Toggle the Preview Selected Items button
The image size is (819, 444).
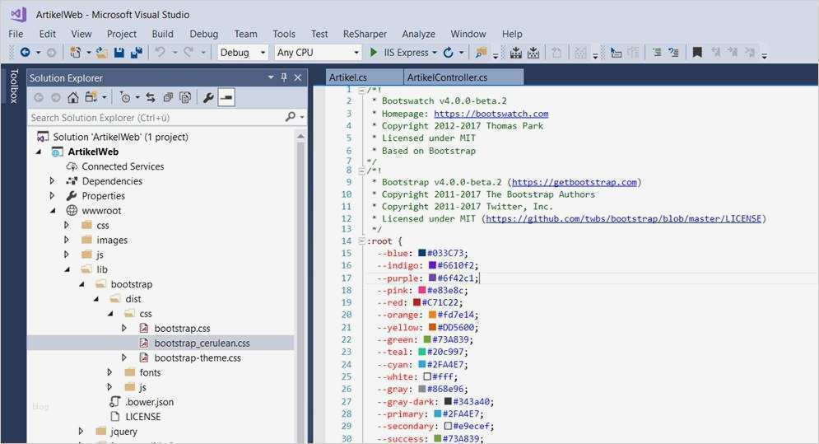(x=226, y=97)
